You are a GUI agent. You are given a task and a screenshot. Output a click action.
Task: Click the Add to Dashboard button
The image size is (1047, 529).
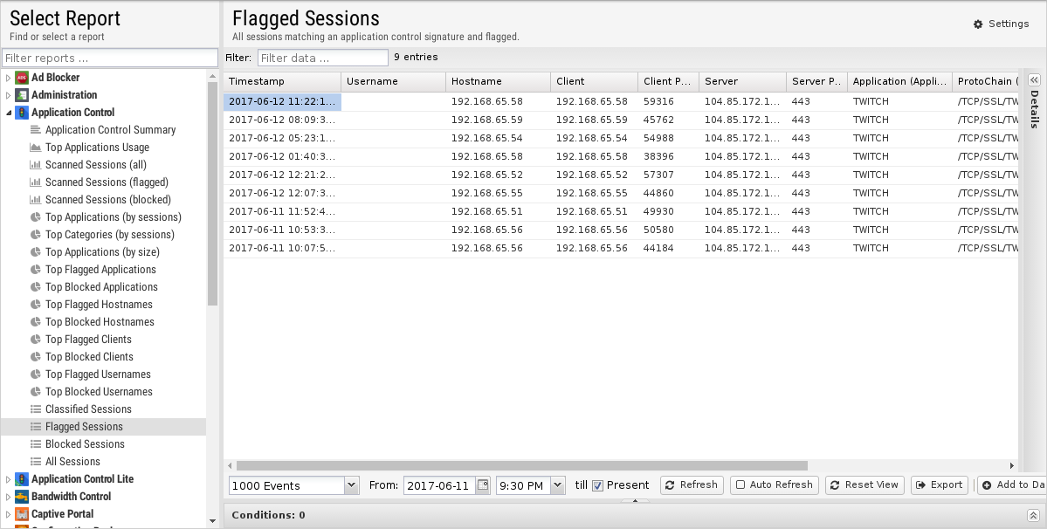pos(1011,485)
